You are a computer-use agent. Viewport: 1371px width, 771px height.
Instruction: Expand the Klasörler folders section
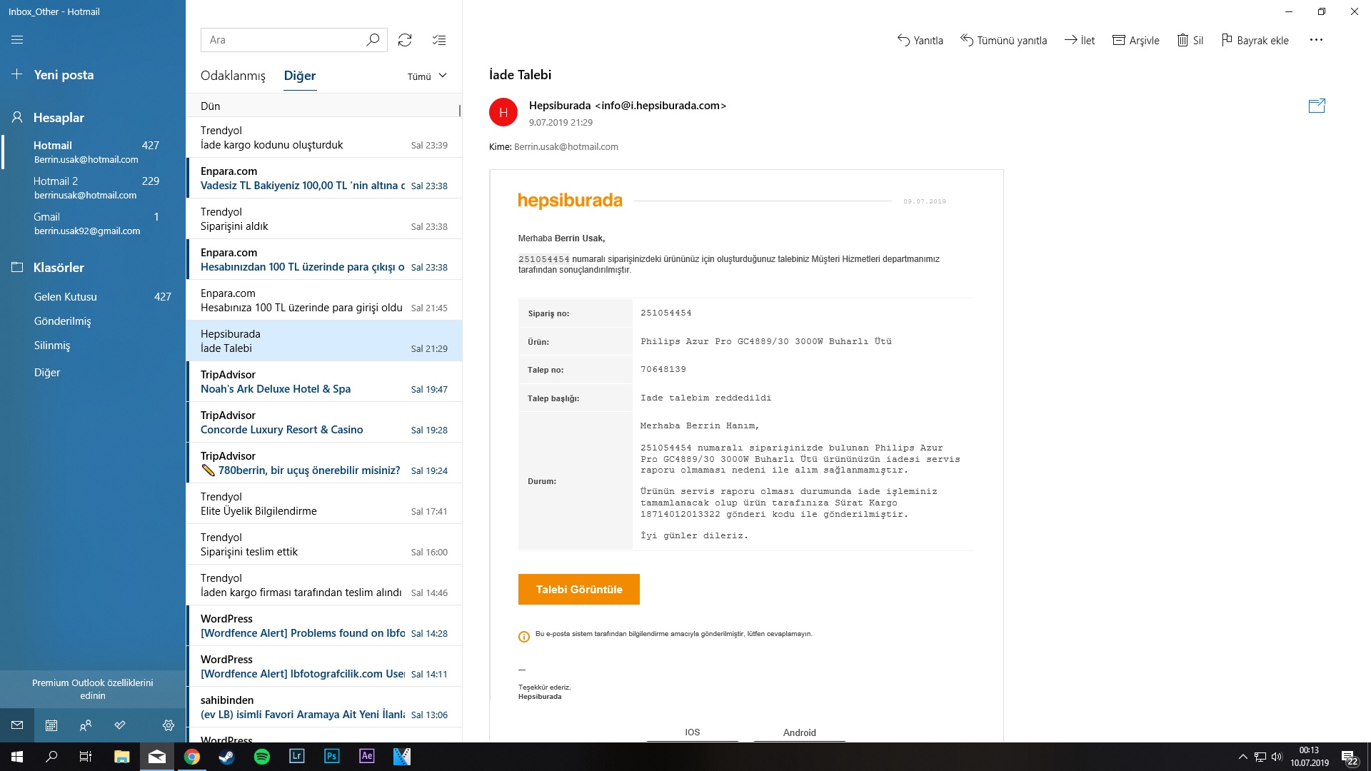point(59,268)
